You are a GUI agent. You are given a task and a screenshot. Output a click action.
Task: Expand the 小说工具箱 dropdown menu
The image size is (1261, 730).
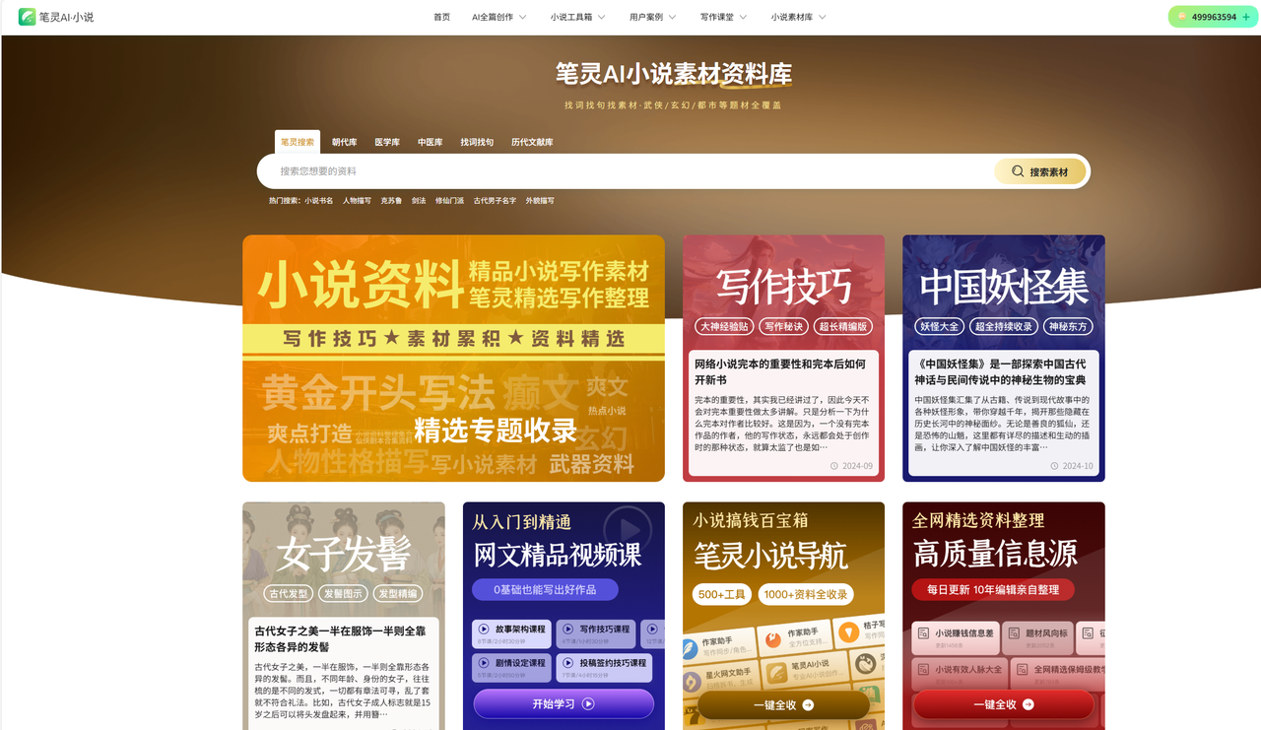578,17
